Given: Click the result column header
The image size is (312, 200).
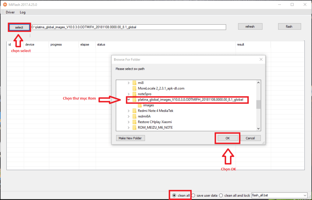Looking at the screenshot, I should 253,44.
